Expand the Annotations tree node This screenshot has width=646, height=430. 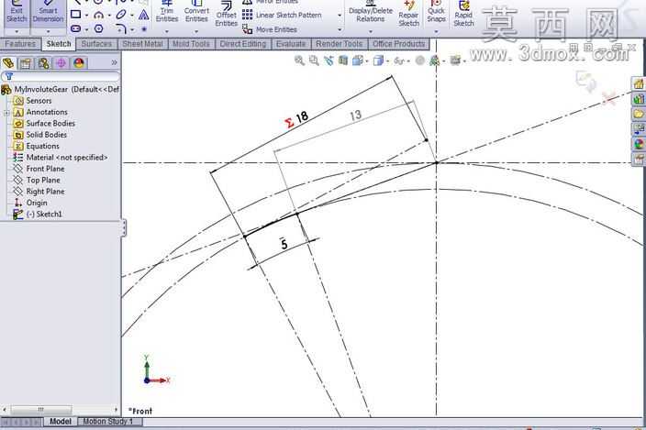(x=6, y=113)
